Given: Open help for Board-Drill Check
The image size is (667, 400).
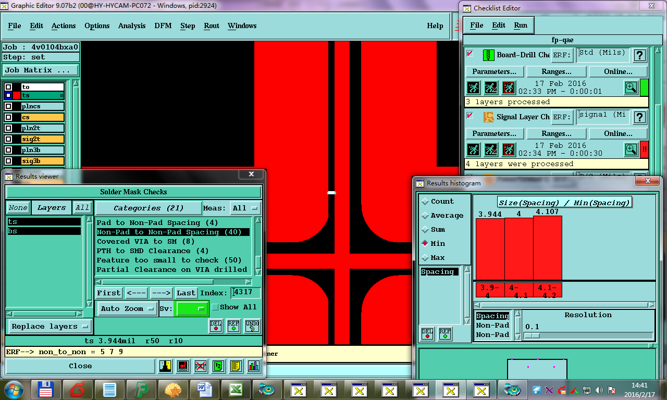Looking at the screenshot, I should pyautogui.click(x=639, y=55).
